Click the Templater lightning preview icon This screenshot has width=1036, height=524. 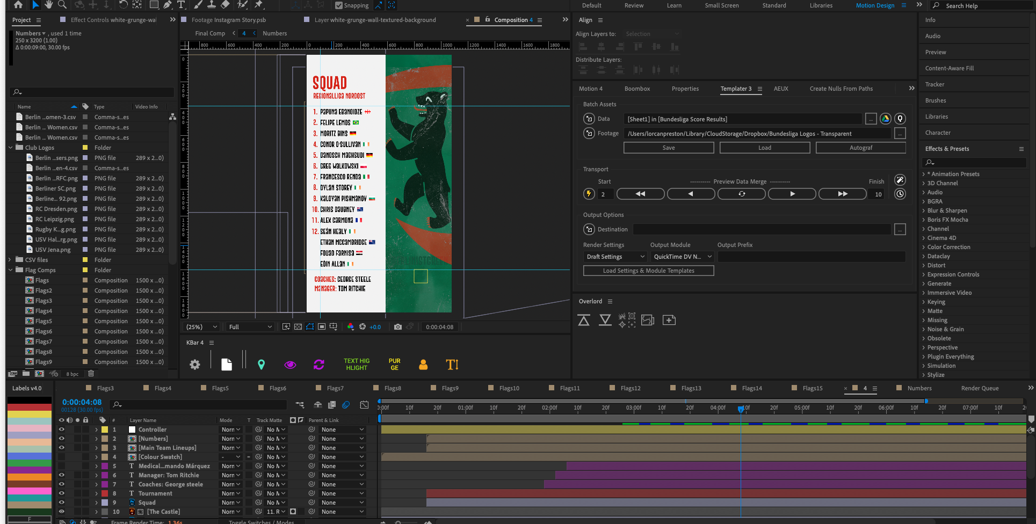pos(589,194)
